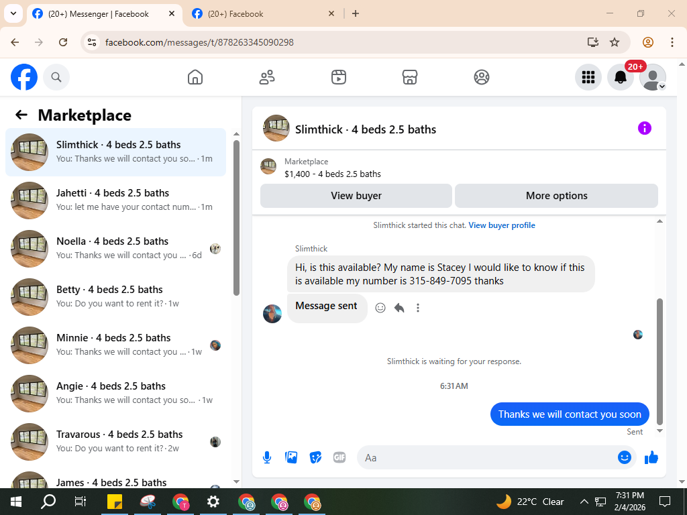Open the Facebook logo home link
Screen dimensions: 687x515
coord(24,78)
